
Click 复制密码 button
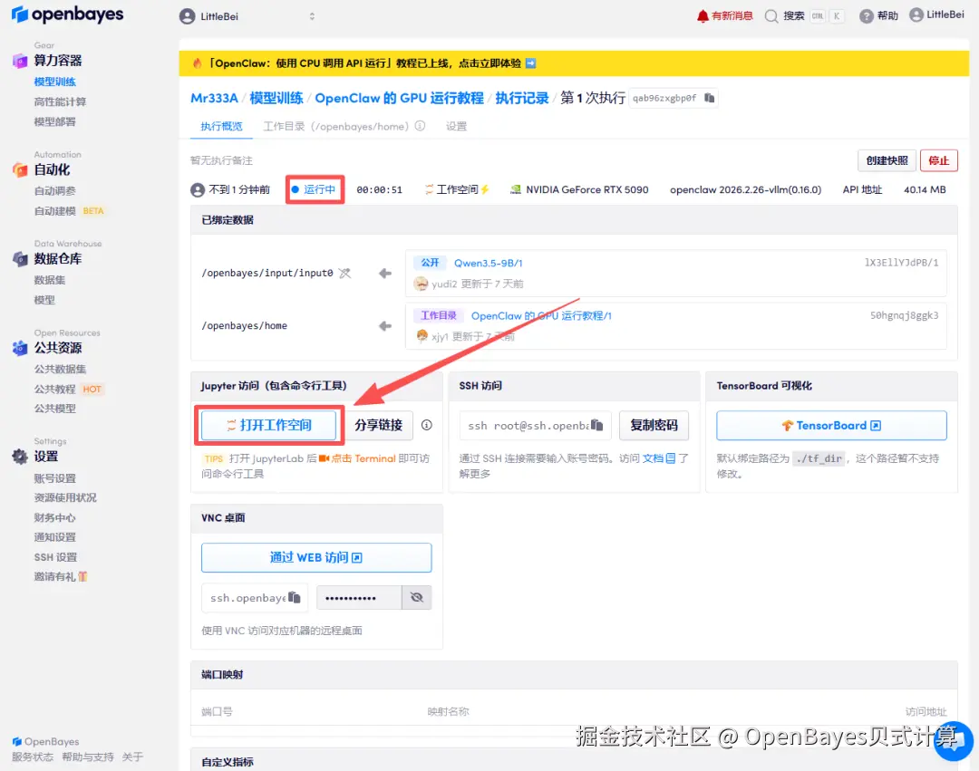(654, 426)
